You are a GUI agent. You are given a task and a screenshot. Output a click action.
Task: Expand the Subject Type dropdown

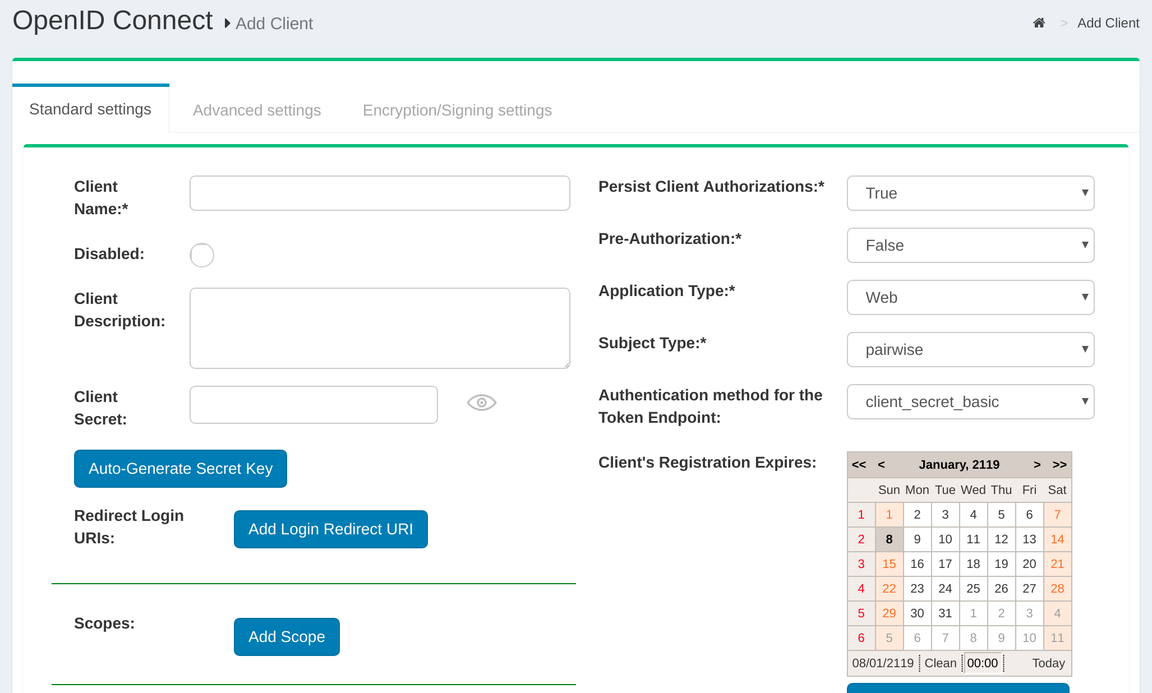click(970, 350)
